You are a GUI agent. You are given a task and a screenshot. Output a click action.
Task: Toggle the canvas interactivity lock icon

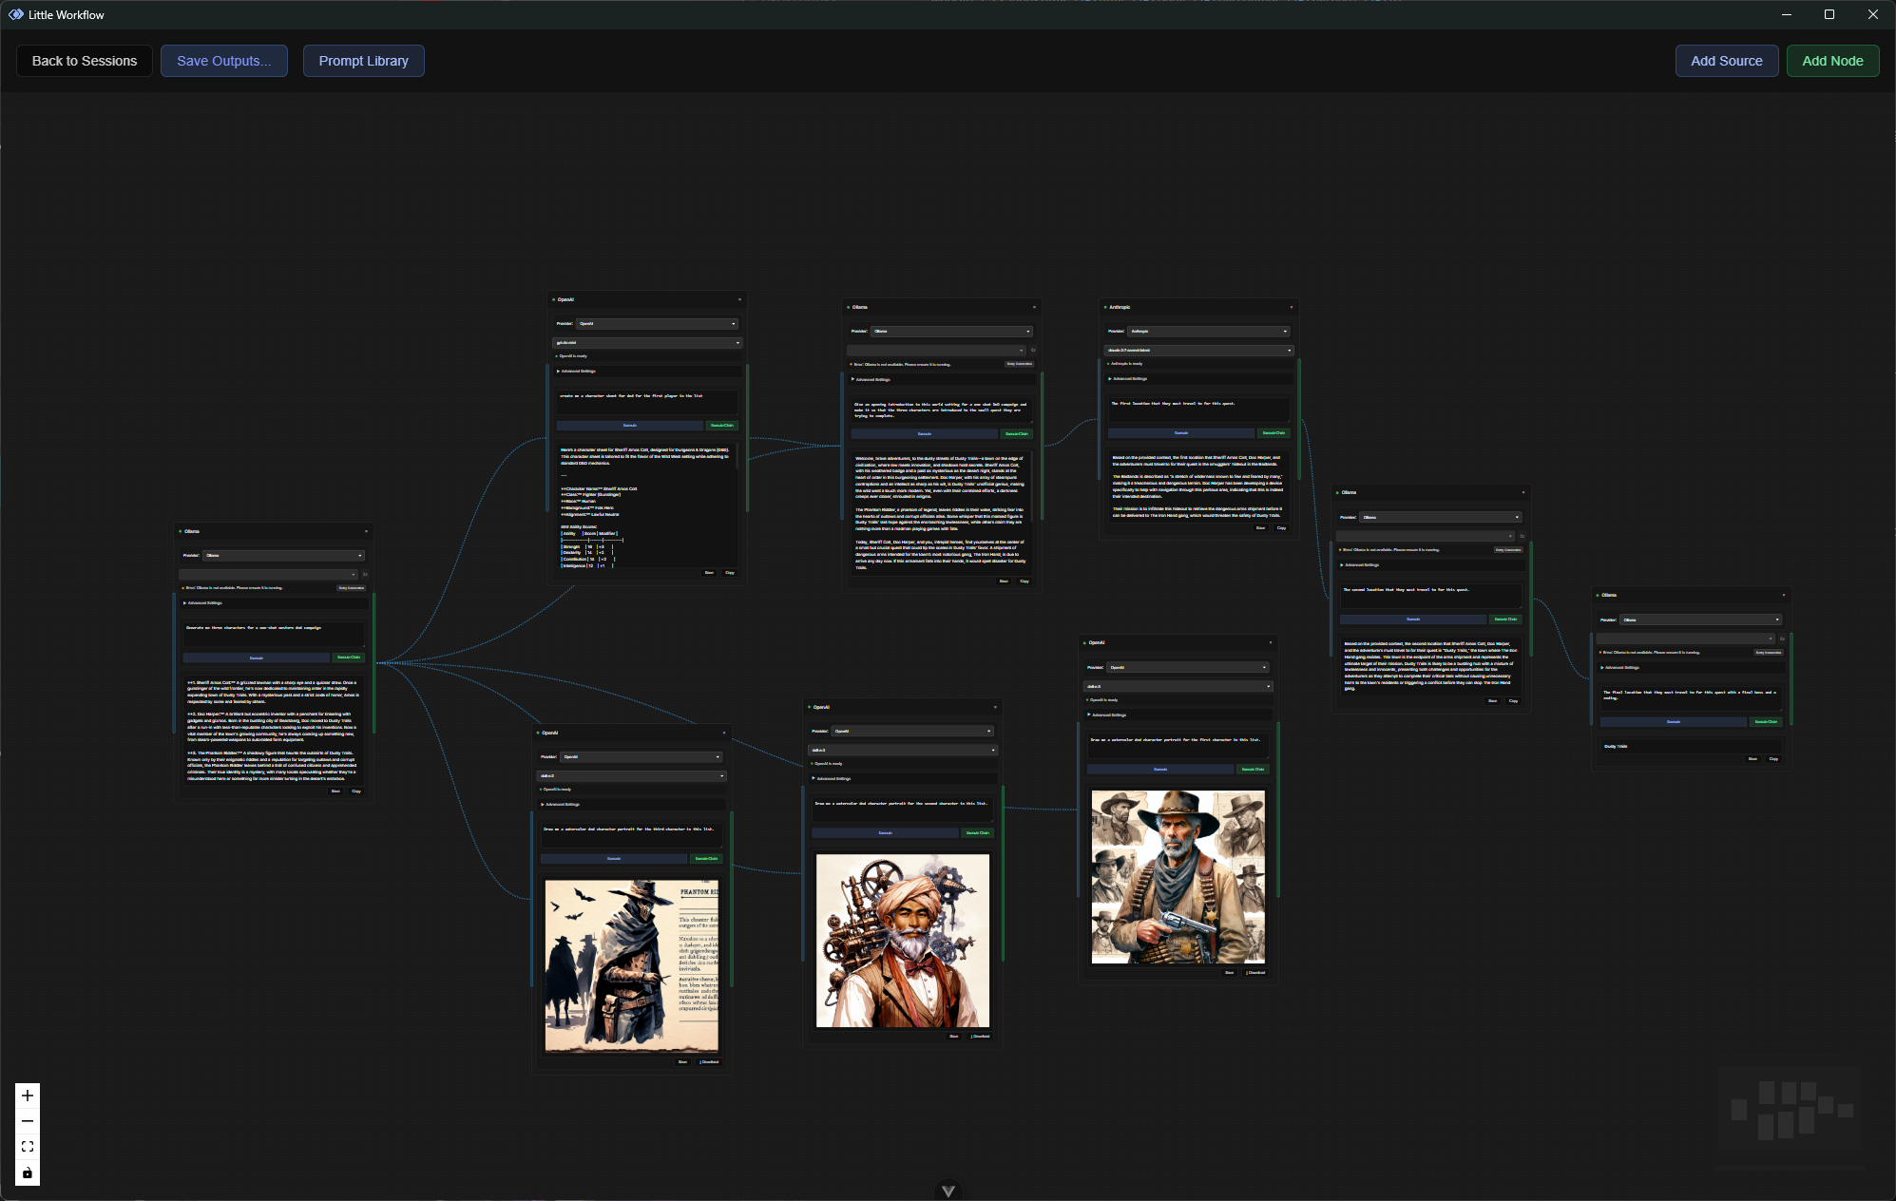[x=28, y=1172]
